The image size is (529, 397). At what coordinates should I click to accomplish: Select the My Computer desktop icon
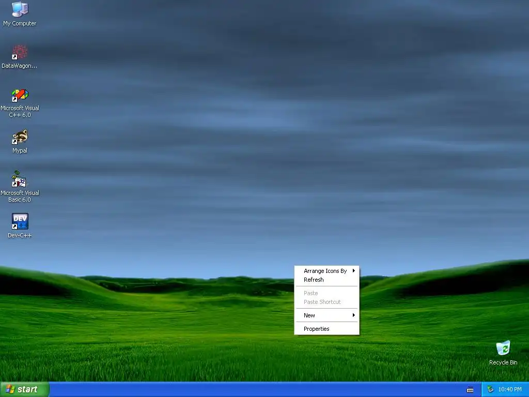click(x=20, y=9)
